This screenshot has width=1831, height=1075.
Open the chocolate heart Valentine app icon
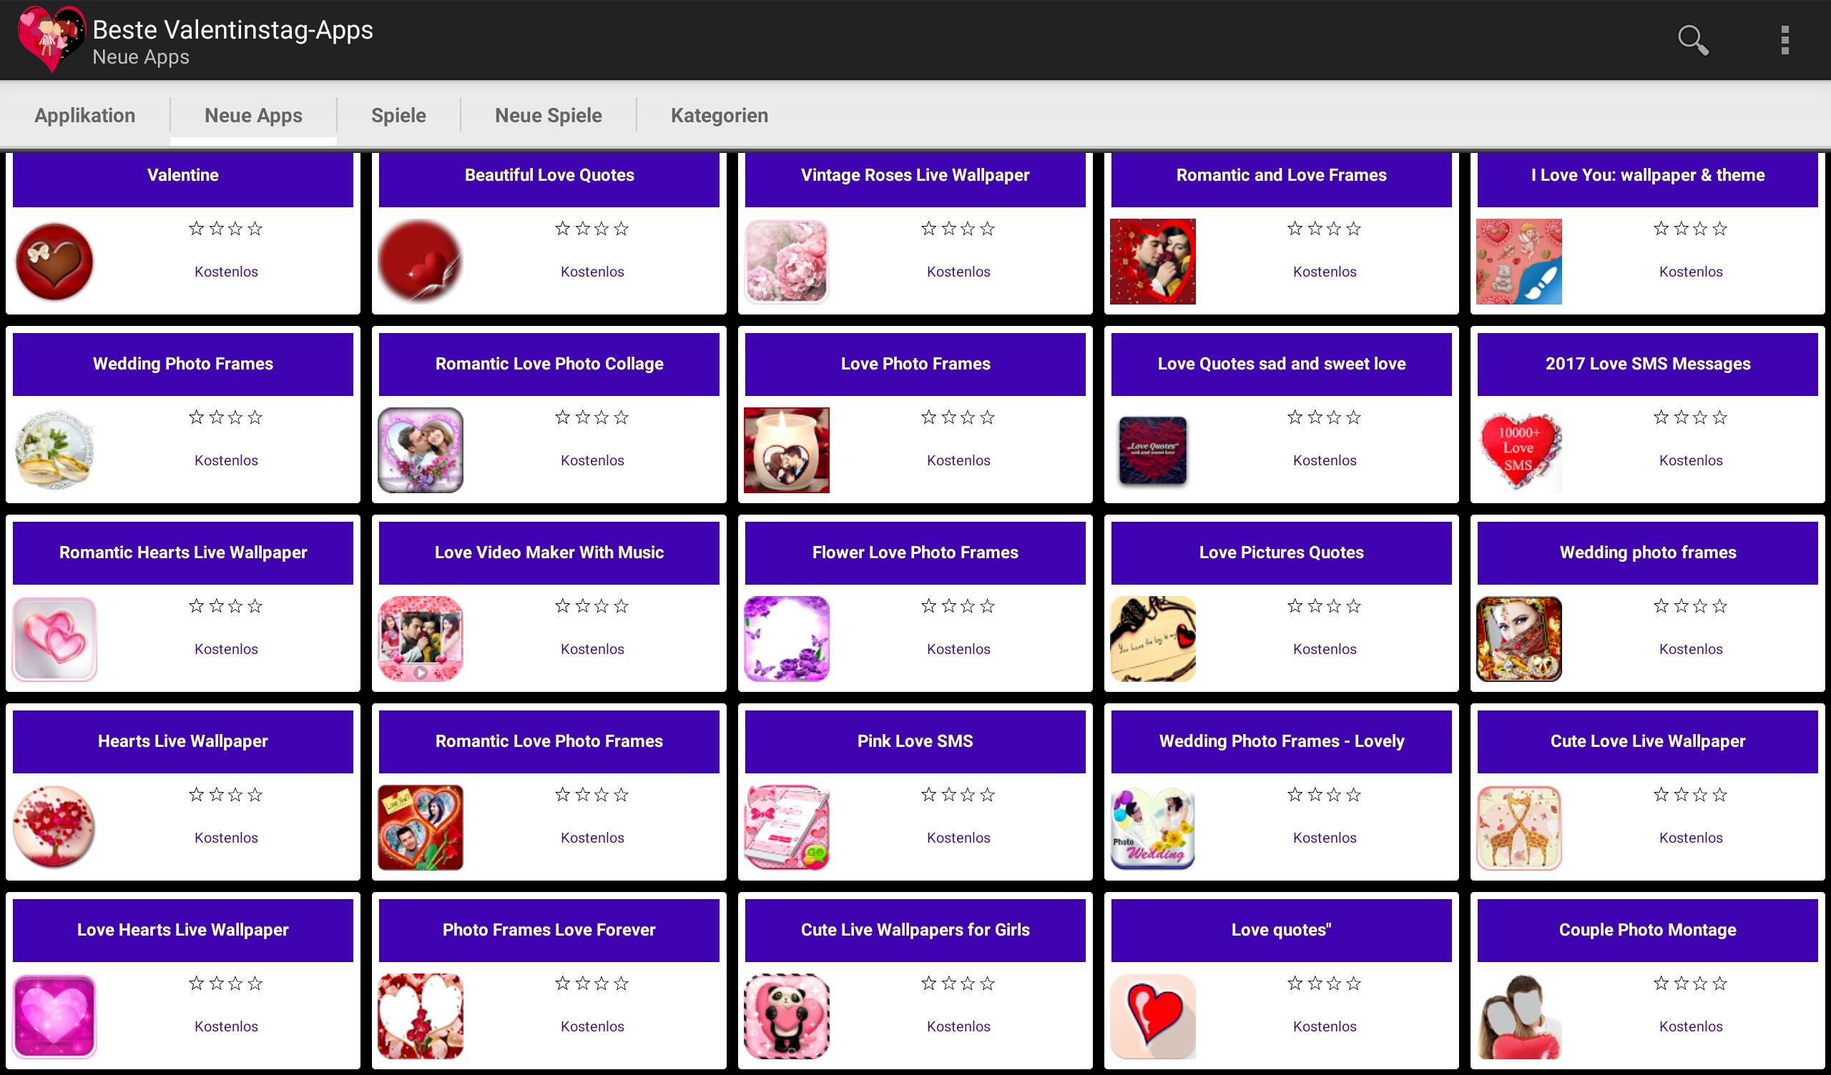[54, 262]
